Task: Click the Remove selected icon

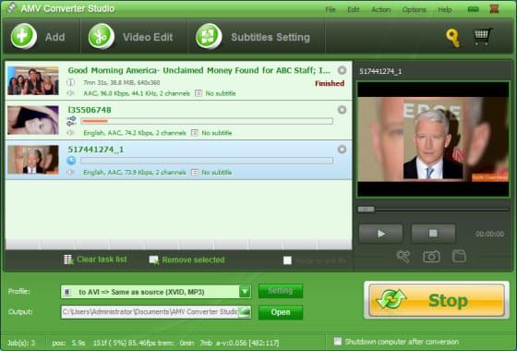Action: click(x=154, y=260)
